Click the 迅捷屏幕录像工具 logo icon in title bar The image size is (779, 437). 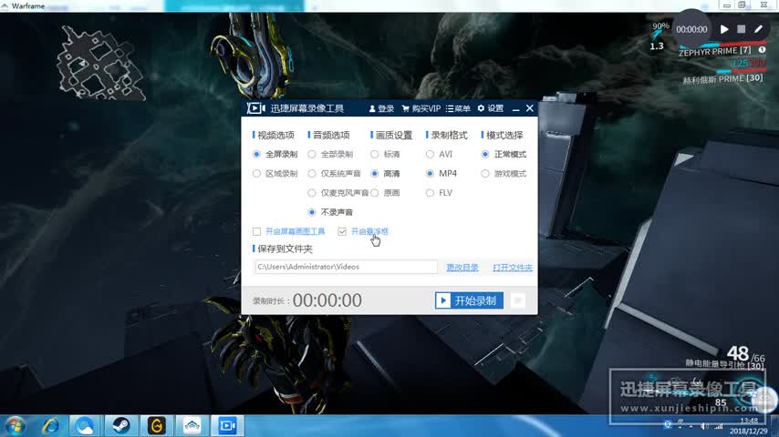click(255, 108)
